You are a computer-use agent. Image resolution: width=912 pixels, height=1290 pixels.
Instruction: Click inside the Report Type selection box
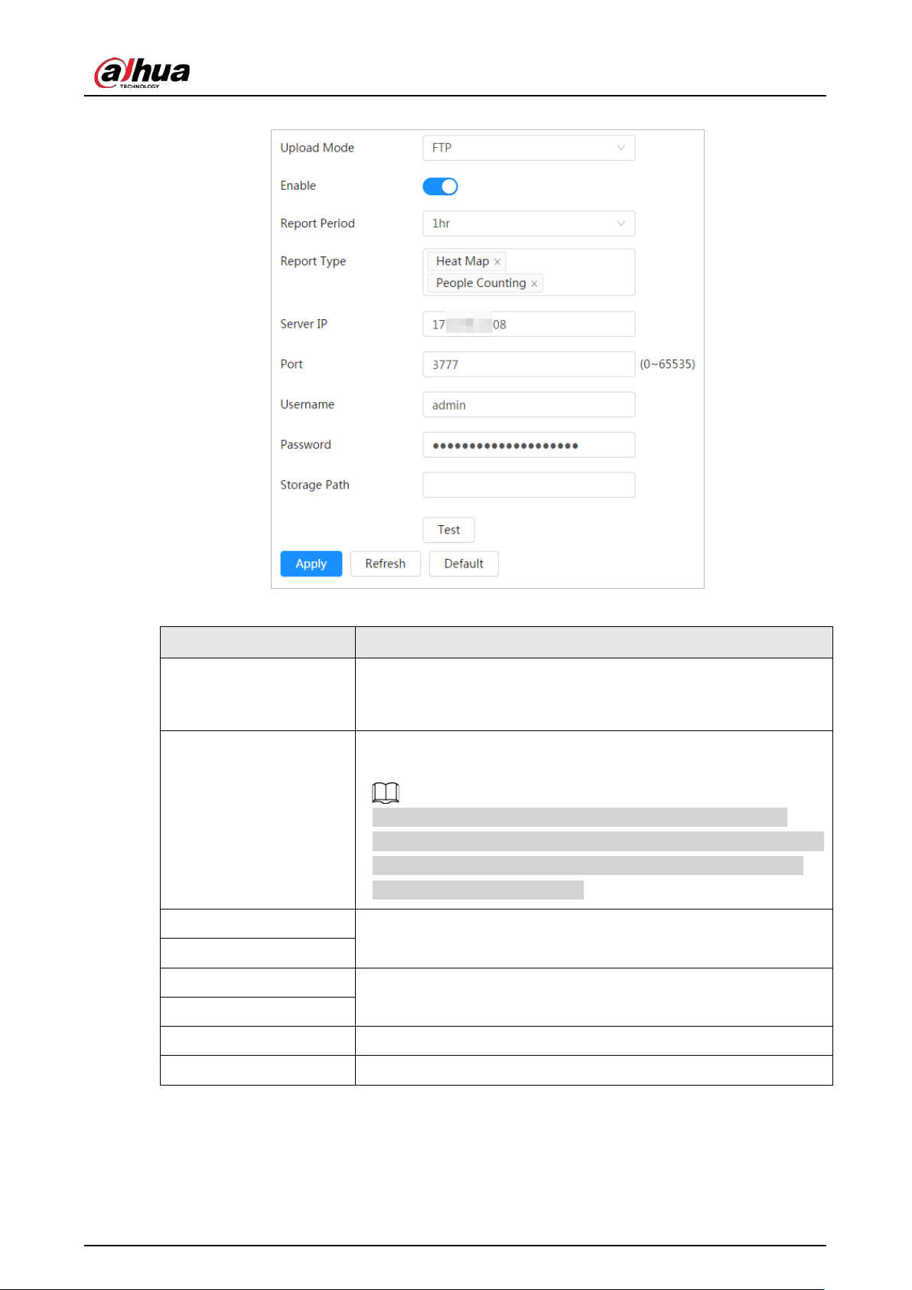(529, 272)
